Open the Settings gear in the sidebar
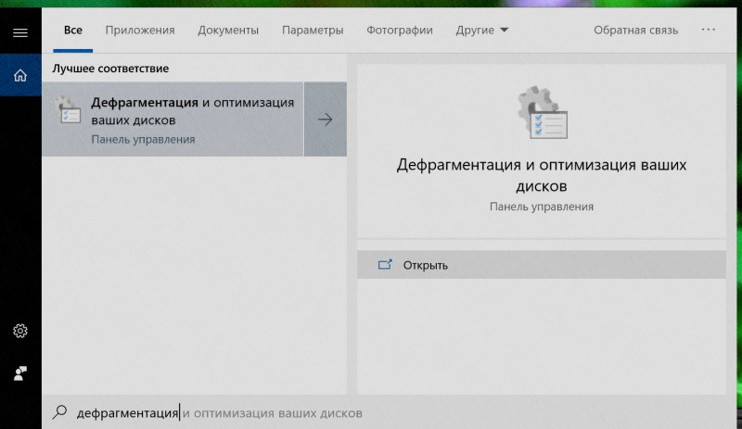This screenshot has height=429, width=742. [19, 331]
